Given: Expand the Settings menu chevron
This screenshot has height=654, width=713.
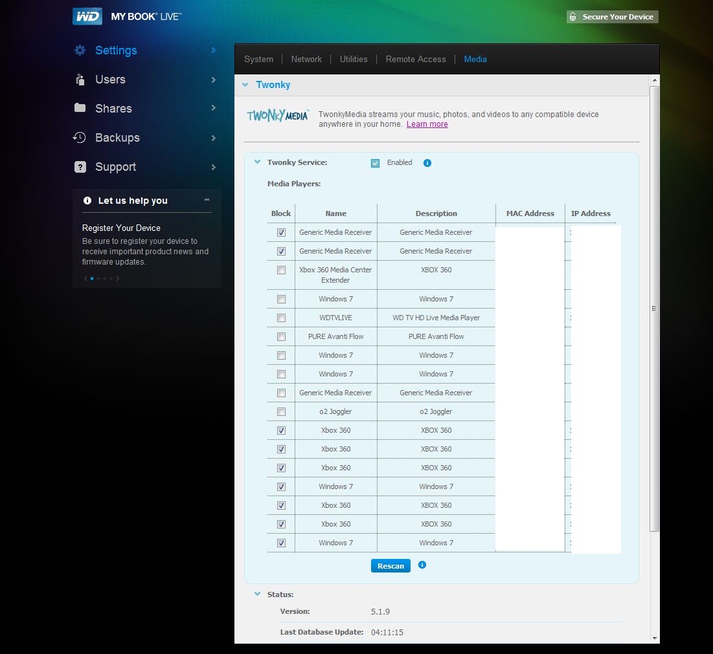Looking at the screenshot, I should tap(213, 50).
